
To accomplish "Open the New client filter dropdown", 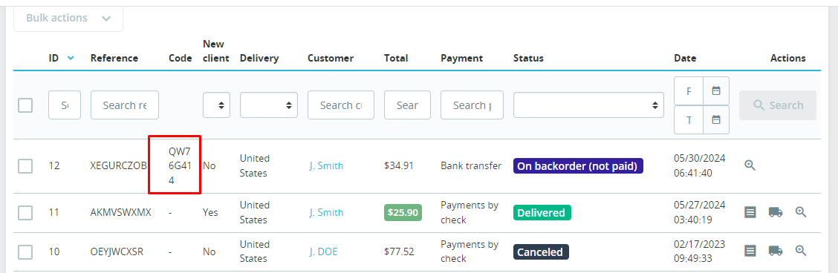I will pyautogui.click(x=216, y=105).
